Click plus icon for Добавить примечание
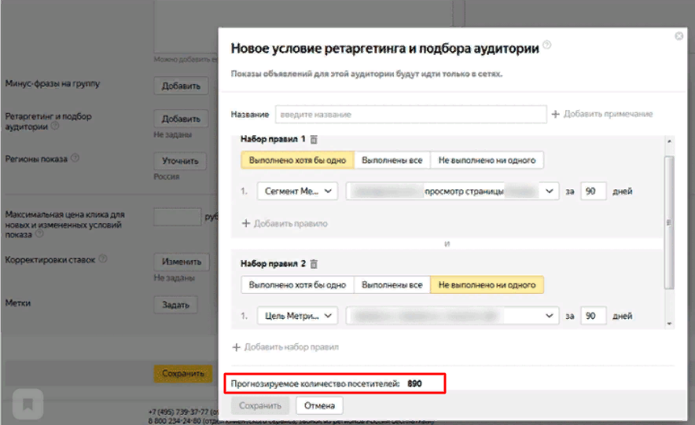The width and height of the screenshot is (695, 425). [555, 114]
